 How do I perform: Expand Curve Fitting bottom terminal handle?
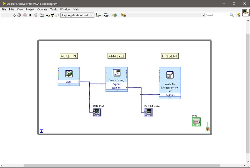coord(117,91)
